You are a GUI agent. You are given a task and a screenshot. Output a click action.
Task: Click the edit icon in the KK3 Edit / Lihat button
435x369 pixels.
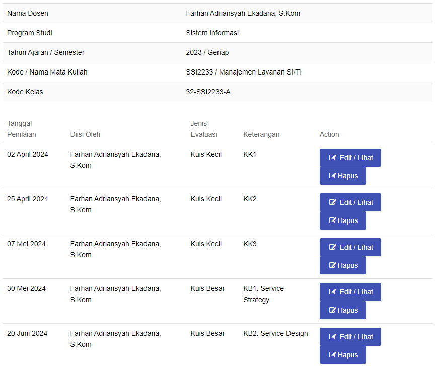pos(332,247)
